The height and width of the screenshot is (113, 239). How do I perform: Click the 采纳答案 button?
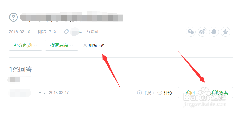[x=219, y=92]
